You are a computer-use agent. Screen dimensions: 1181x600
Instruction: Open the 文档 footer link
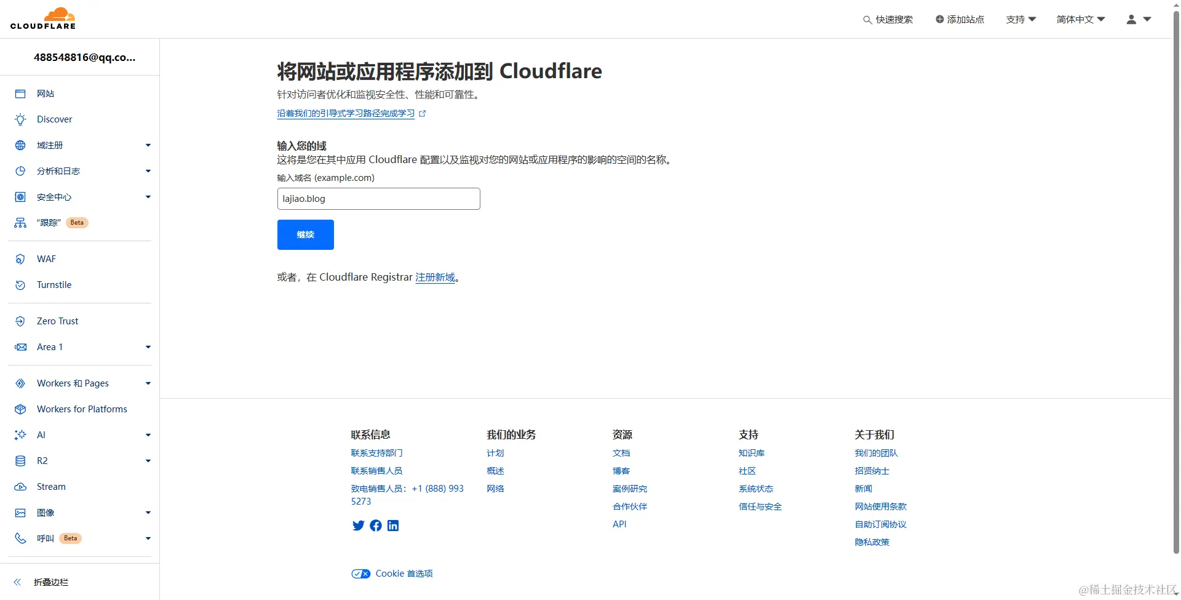pos(621,453)
